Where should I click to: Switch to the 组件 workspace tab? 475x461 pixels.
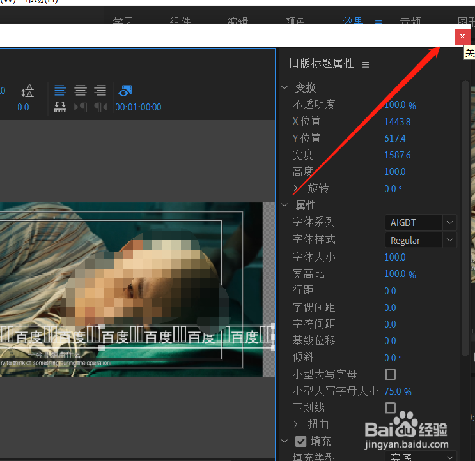click(180, 20)
